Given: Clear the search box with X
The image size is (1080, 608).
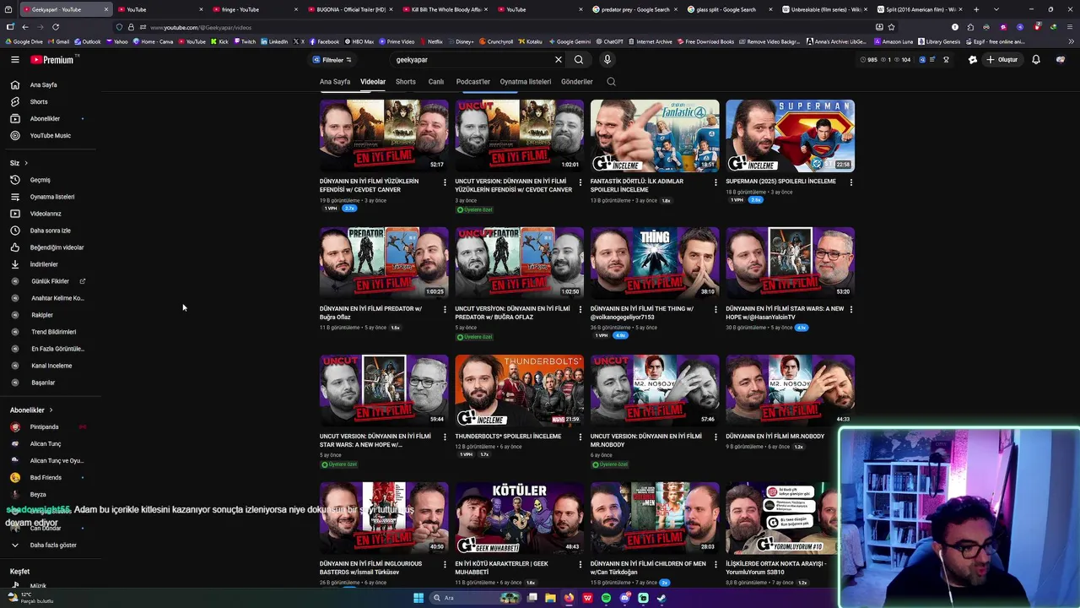Looking at the screenshot, I should pos(558,60).
